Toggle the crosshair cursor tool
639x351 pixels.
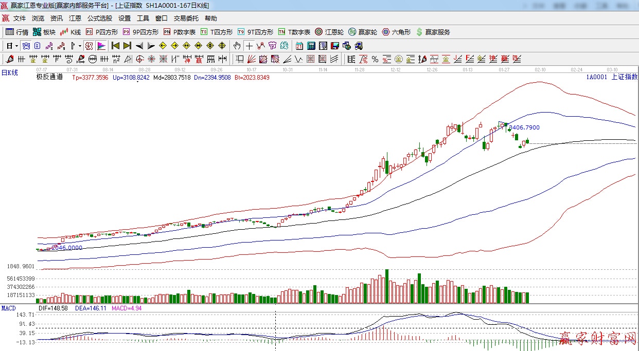(x=249, y=46)
